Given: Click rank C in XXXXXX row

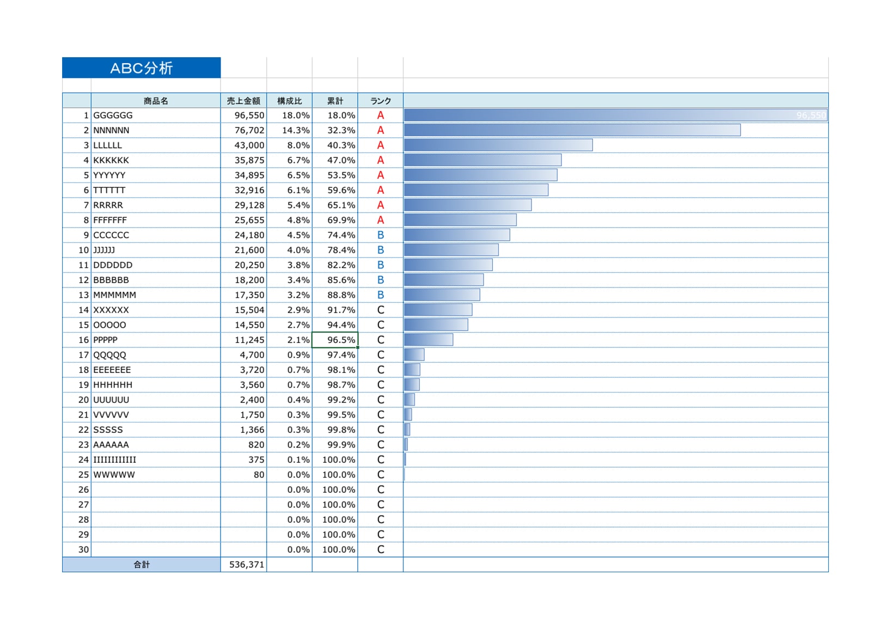Looking at the screenshot, I should click(381, 310).
